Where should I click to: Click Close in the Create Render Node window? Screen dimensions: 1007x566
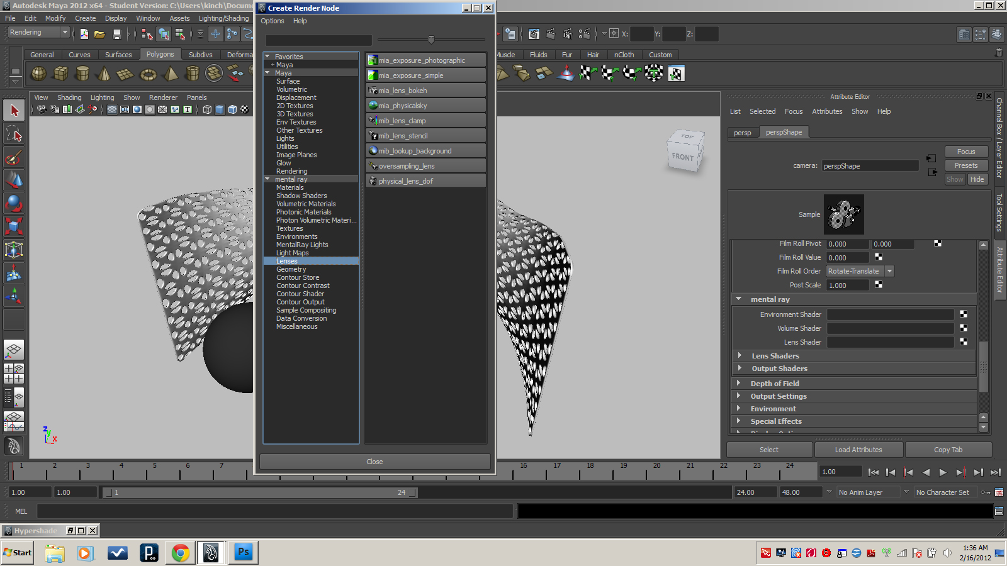[374, 461]
